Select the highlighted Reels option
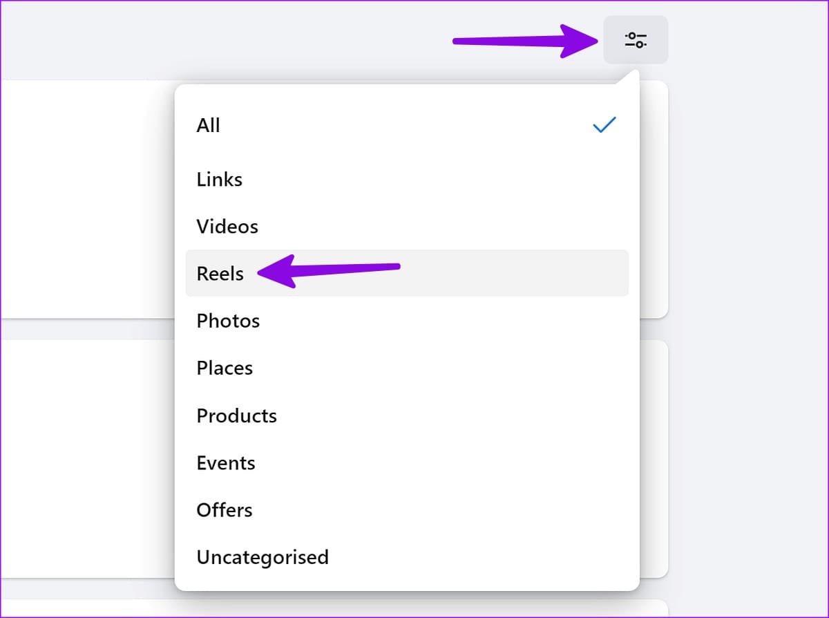Screen dimensions: 829x618 [407, 273]
